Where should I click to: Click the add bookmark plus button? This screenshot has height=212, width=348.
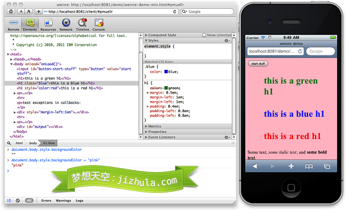click(38, 12)
